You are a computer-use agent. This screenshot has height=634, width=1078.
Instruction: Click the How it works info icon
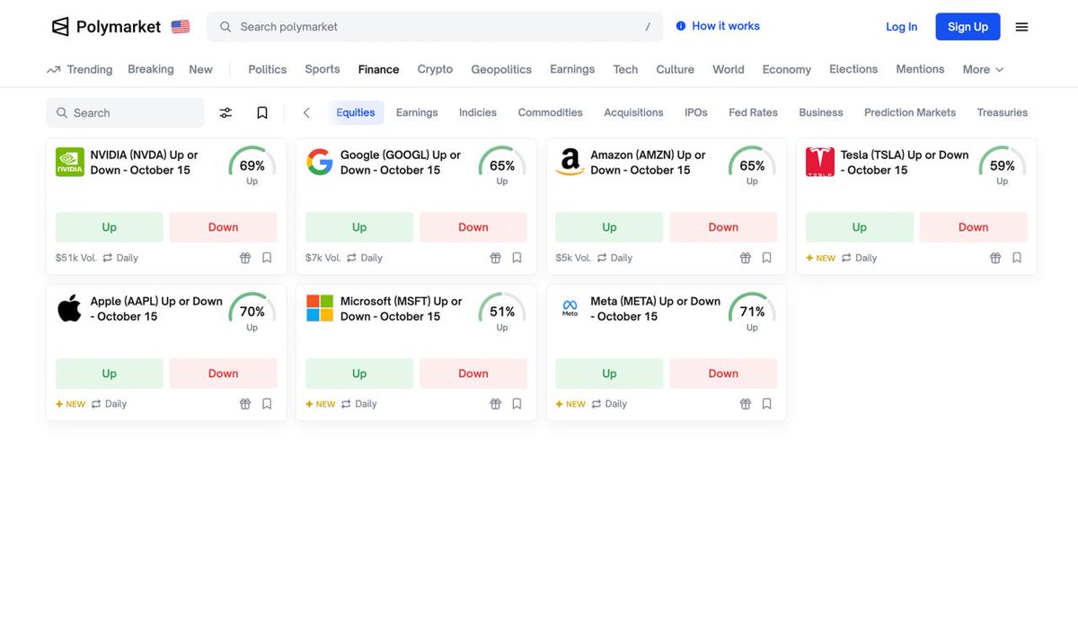pyautogui.click(x=681, y=26)
